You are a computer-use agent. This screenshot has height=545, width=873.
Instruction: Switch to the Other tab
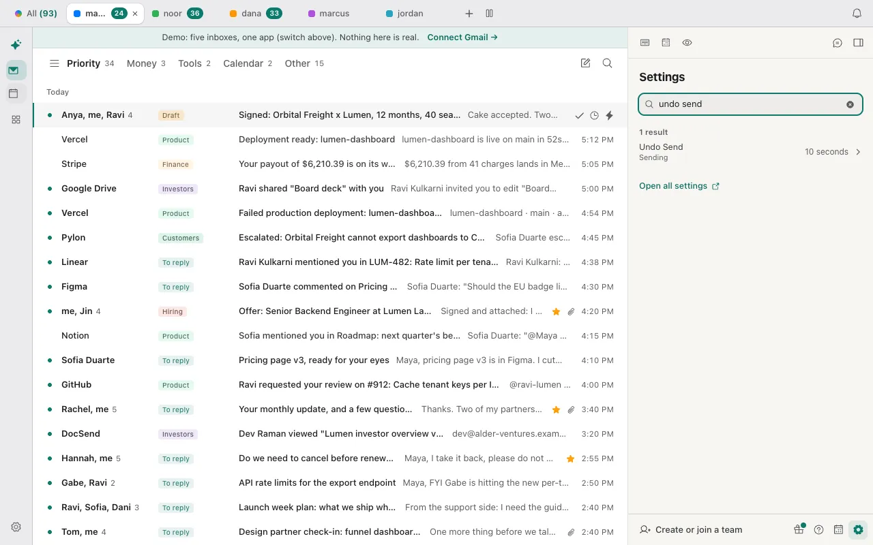point(304,63)
